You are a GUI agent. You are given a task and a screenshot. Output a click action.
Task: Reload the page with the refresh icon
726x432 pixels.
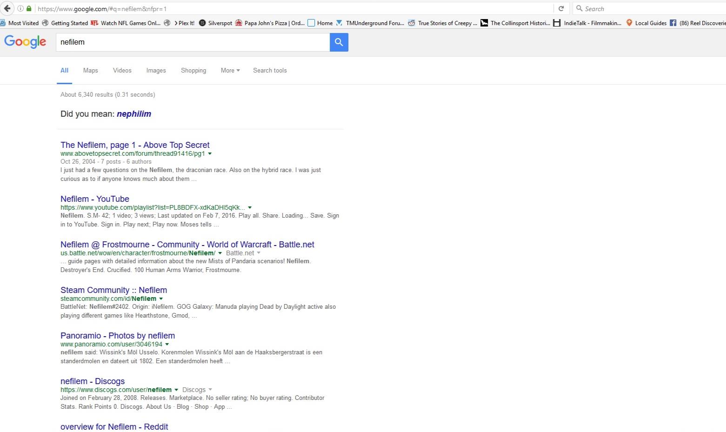(x=561, y=9)
